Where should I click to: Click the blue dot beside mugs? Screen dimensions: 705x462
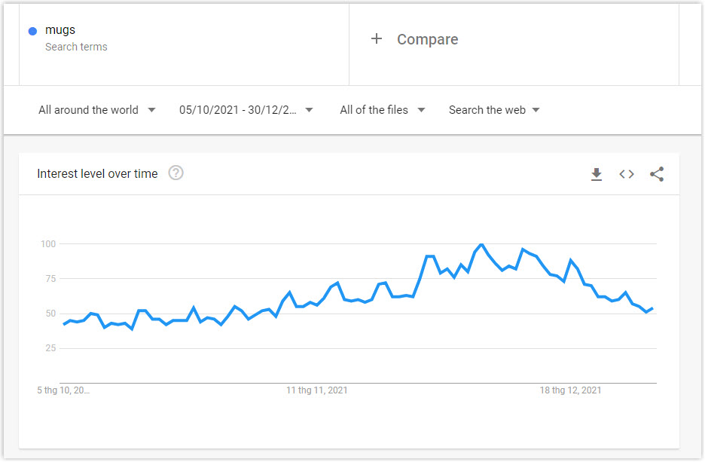[x=32, y=31]
